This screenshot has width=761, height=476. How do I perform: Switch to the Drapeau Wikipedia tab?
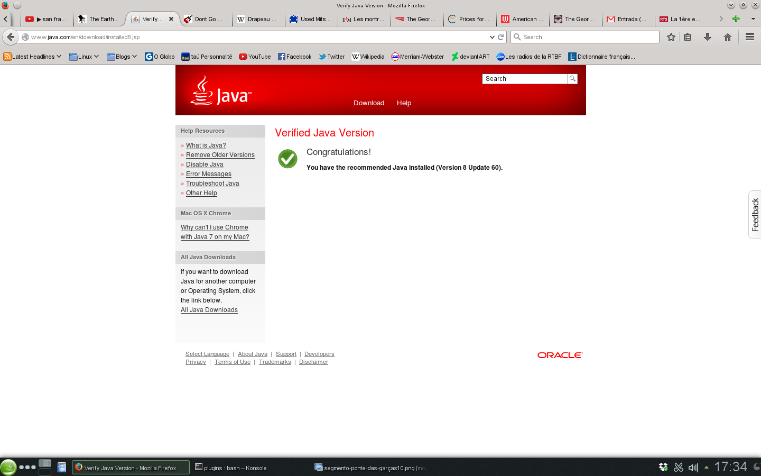pos(257,19)
